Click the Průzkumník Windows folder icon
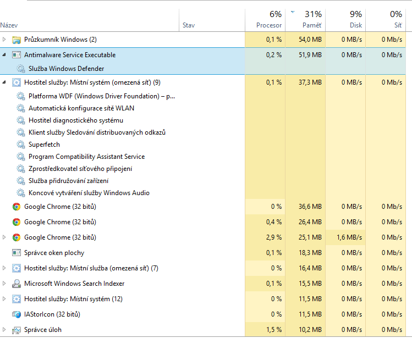This screenshot has width=412, height=338. click(x=17, y=40)
